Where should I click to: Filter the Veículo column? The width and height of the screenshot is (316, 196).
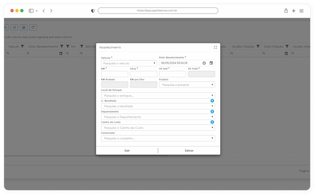pyautogui.click(x=22, y=47)
